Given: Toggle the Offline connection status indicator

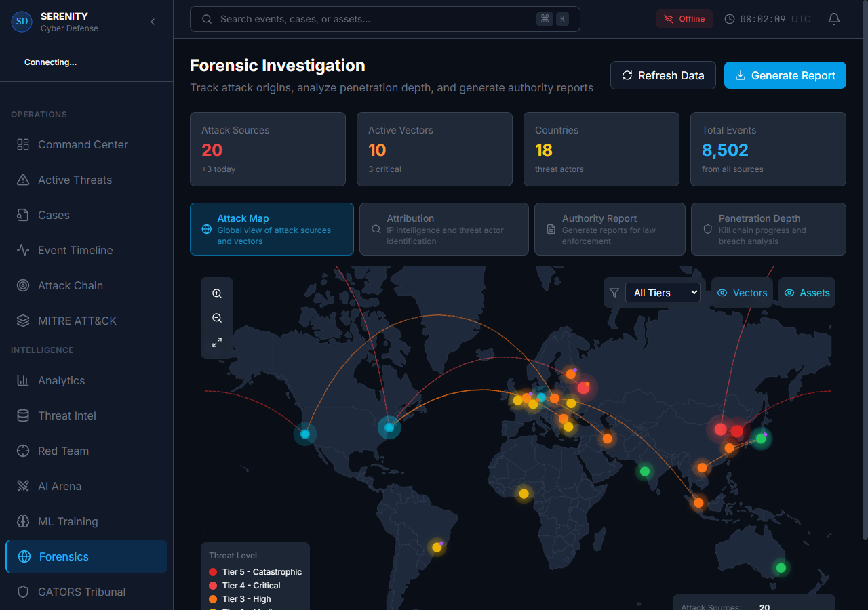Looking at the screenshot, I should click(x=684, y=18).
